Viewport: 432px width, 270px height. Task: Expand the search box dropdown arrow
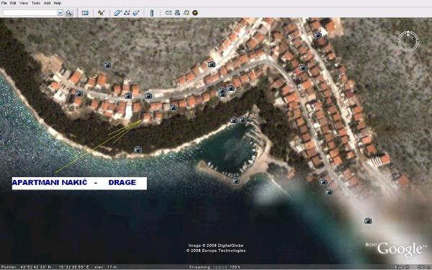click(60, 13)
